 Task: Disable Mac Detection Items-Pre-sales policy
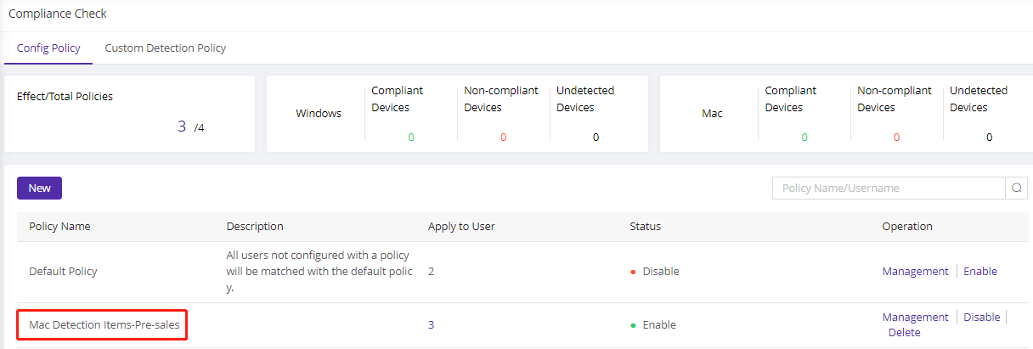(x=982, y=318)
